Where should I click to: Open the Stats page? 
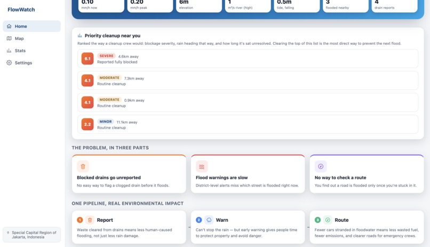pyautogui.click(x=31, y=51)
